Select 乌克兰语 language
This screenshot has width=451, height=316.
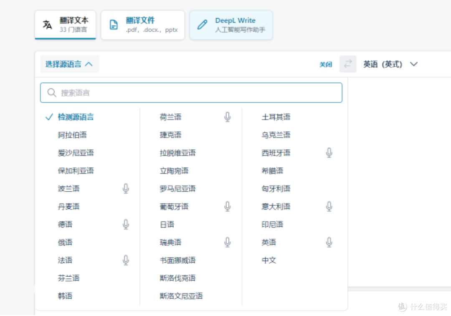coord(276,135)
